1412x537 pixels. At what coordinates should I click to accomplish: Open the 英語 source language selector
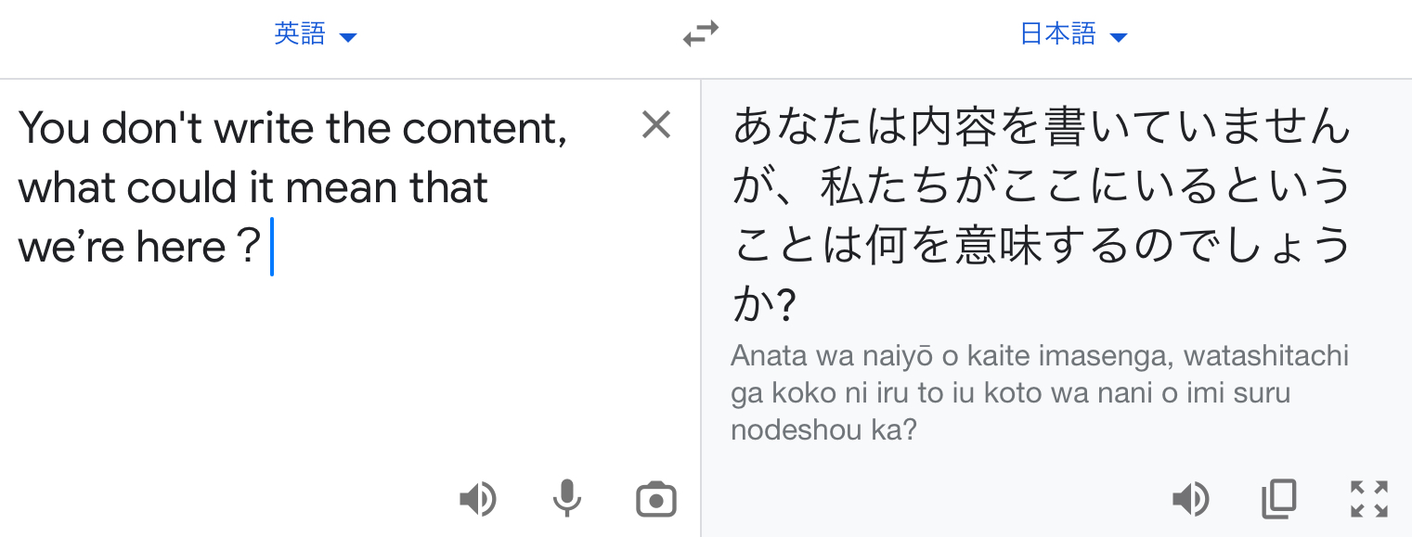[315, 35]
